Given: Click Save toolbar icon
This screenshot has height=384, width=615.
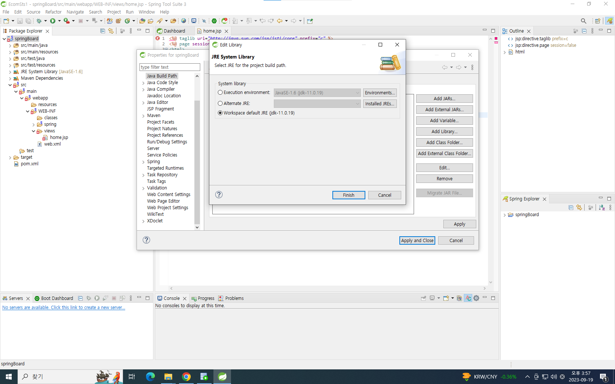Looking at the screenshot, I should click(x=20, y=21).
